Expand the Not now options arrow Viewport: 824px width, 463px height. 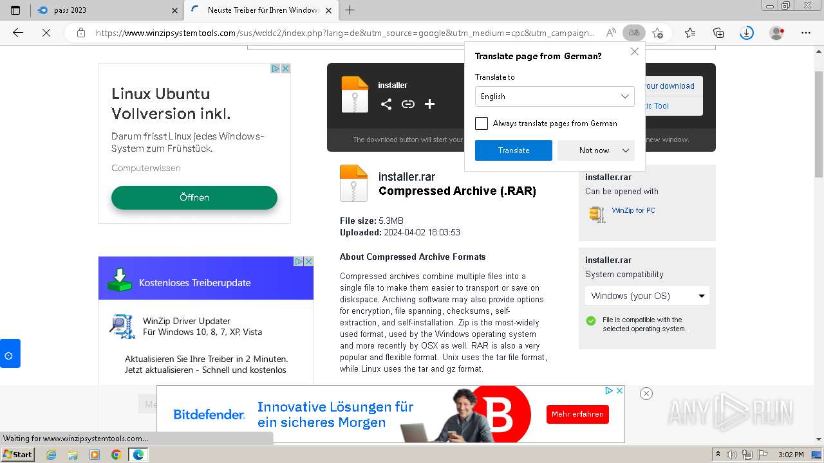click(626, 150)
